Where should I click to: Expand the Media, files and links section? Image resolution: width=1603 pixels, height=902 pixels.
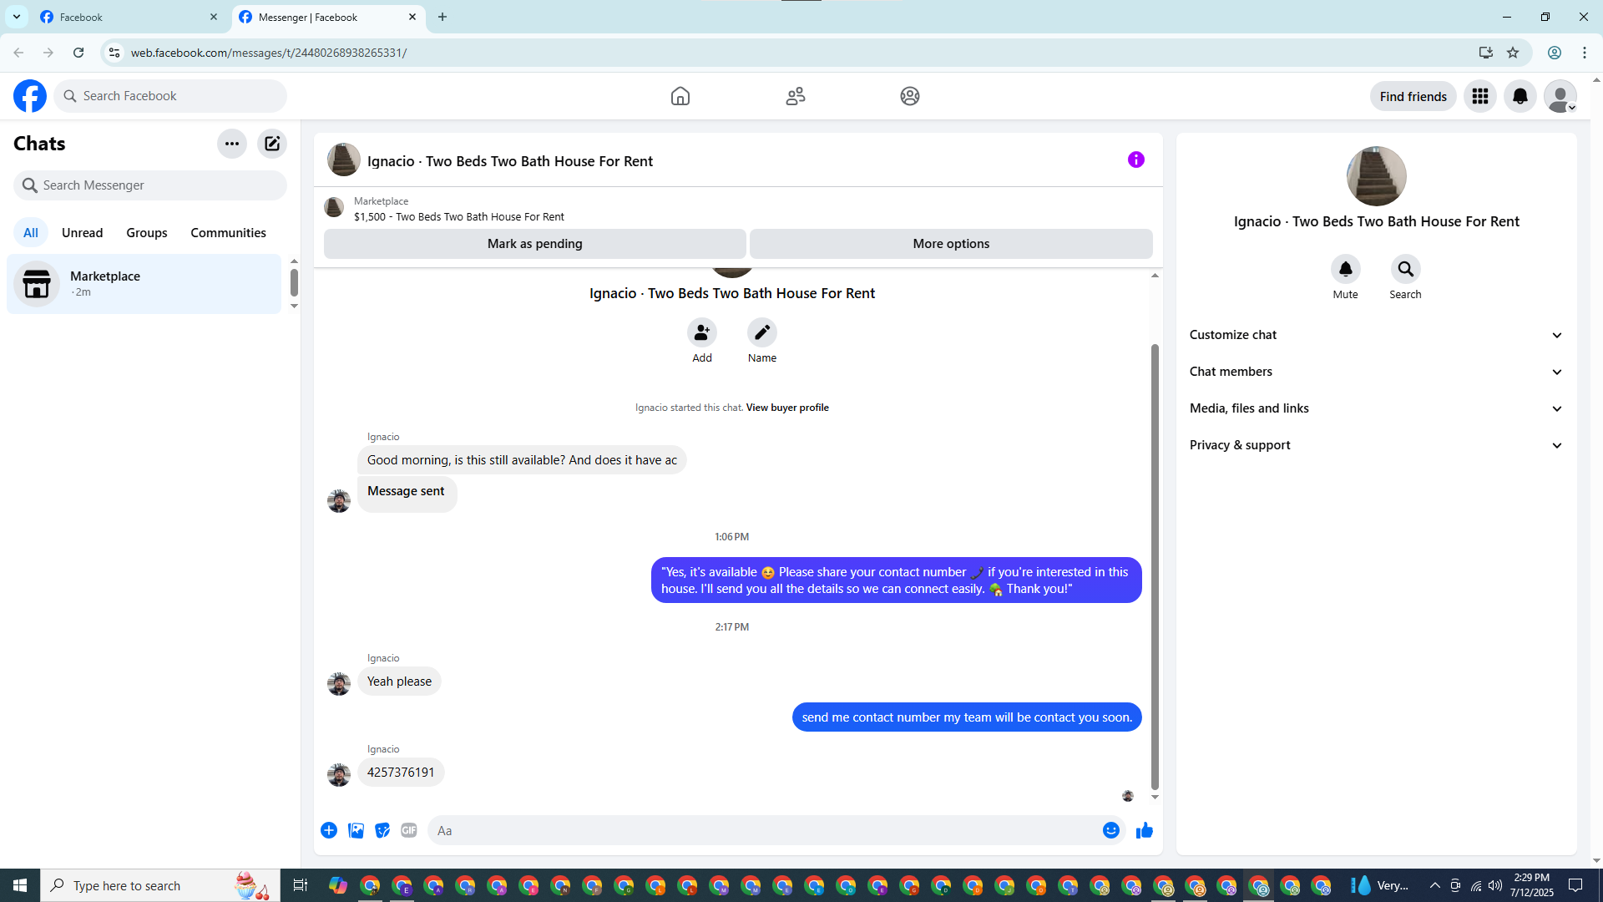click(1375, 408)
